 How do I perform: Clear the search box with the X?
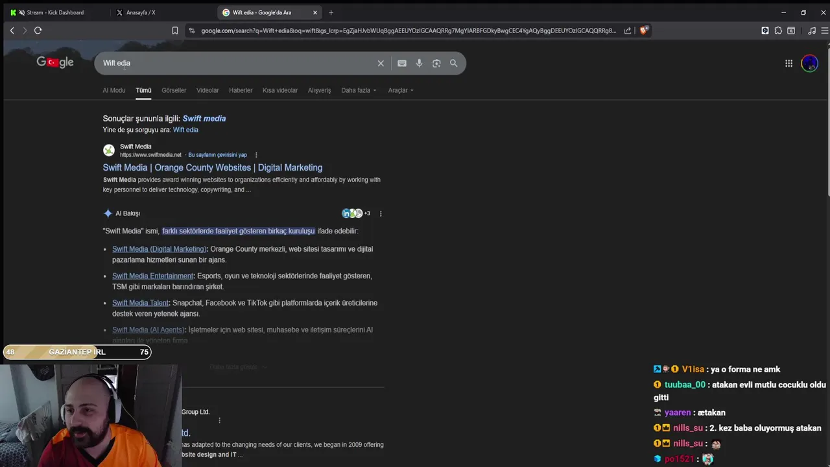tap(381, 63)
